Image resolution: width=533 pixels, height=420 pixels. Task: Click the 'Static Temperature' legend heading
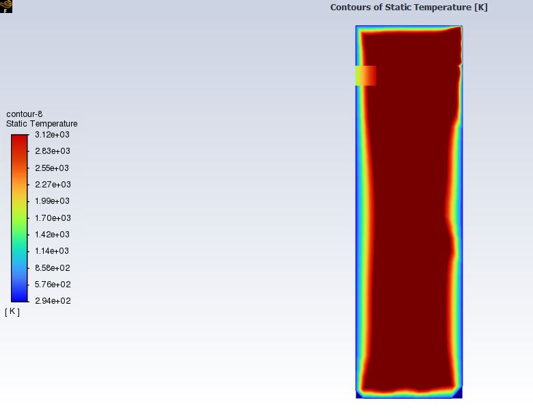pos(42,124)
